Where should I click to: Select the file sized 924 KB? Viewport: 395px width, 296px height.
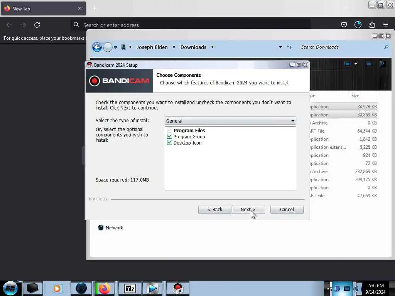[x=344, y=155]
